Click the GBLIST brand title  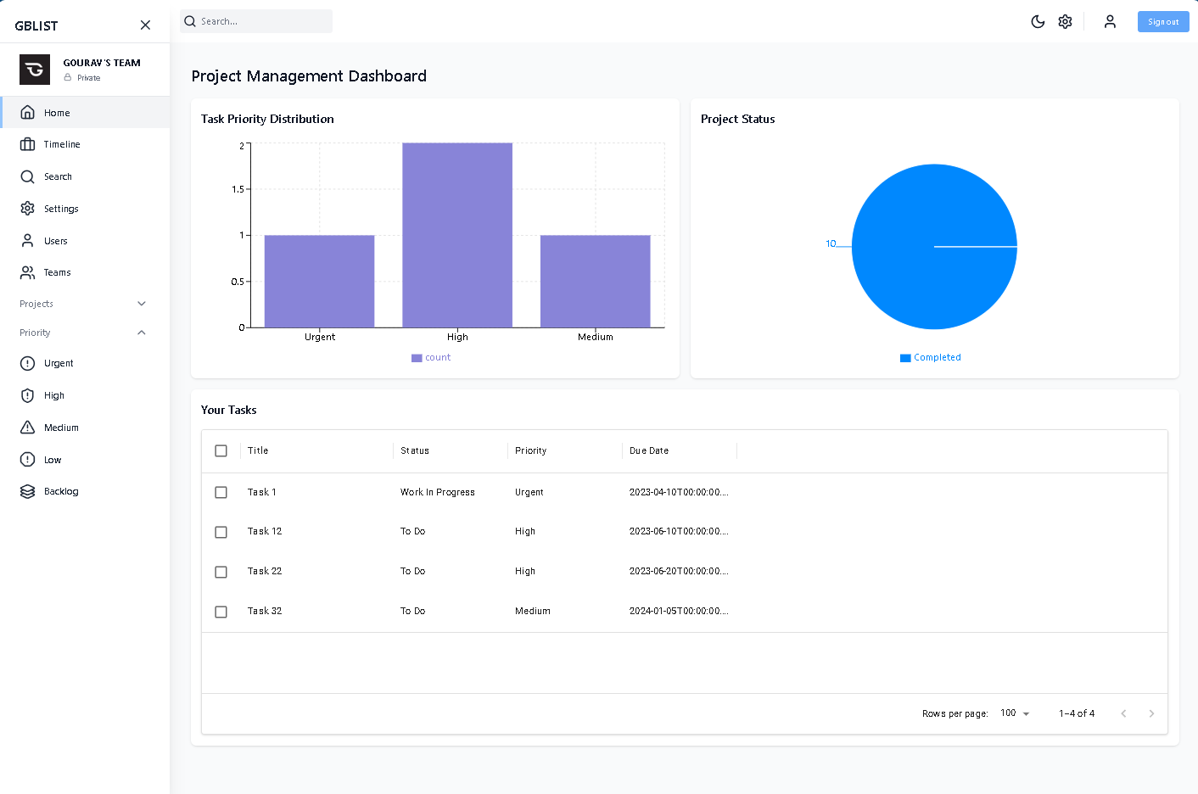[x=36, y=25]
